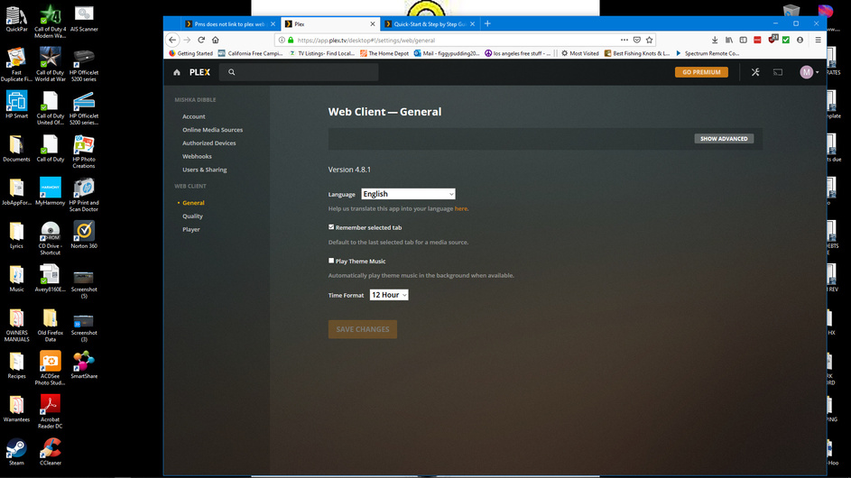Toggle the Firefox sidebar icon
851x478 pixels.
(743, 40)
